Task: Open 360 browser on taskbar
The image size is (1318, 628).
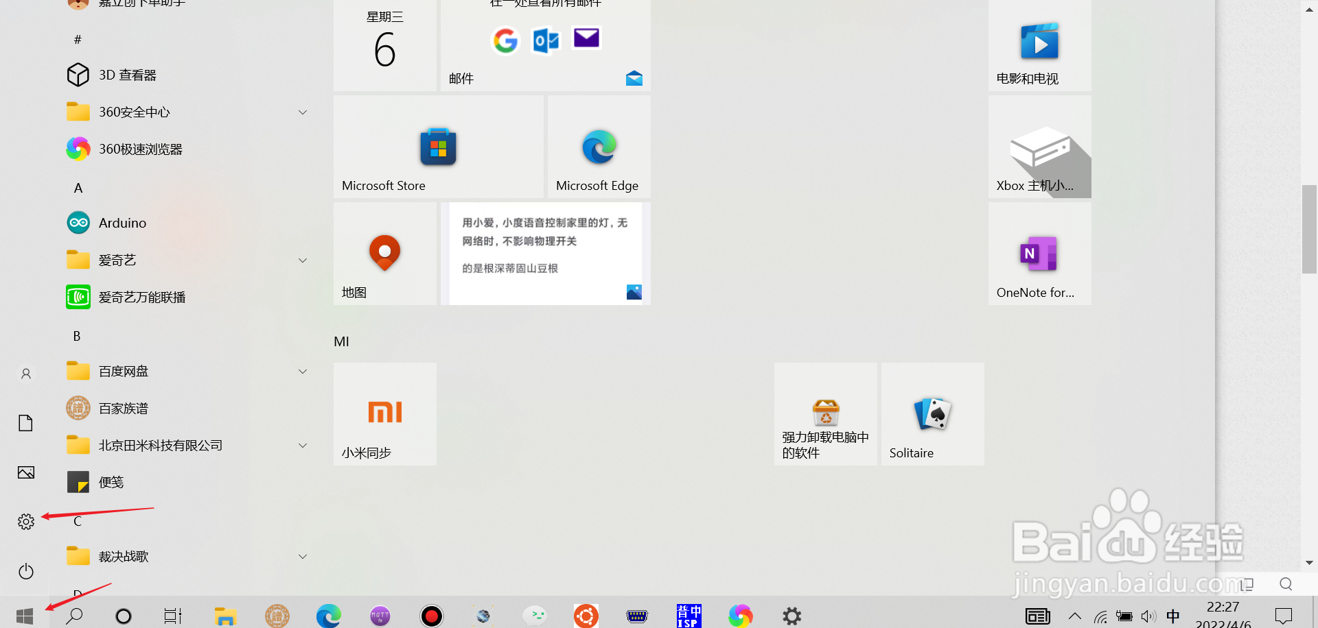Action: [x=741, y=616]
